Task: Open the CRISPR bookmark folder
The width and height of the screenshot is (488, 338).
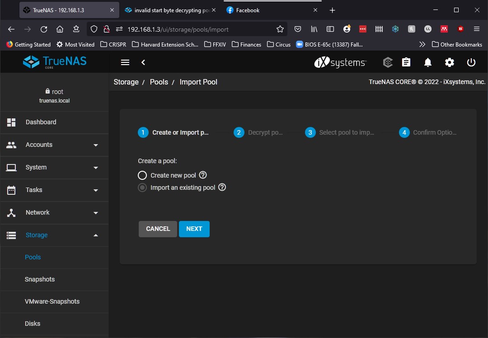Action: point(113,44)
